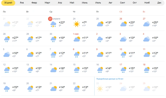Viewport: 166px width, 98px height.
Task: Click the +27° temperature for day 28
Action: (x=15, y=38)
